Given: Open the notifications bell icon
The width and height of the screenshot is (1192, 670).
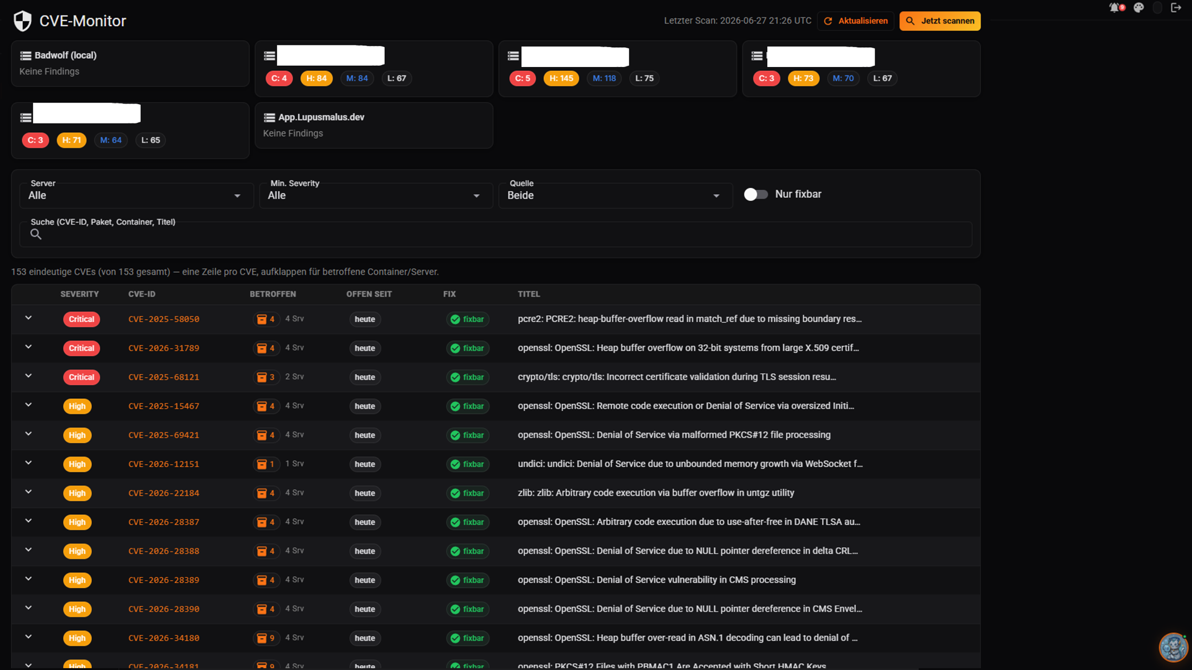Looking at the screenshot, I should (x=1116, y=7).
